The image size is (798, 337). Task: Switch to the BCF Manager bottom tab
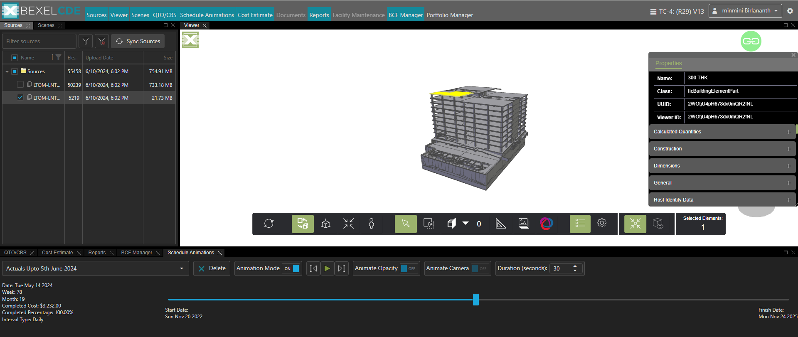click(x=136, y=253)
